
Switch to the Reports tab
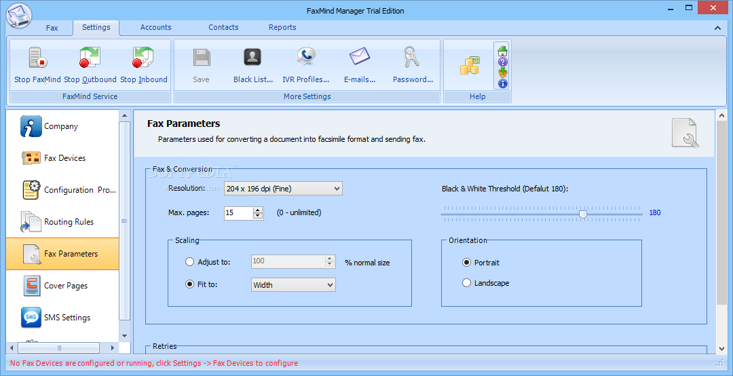coord(282,27)
